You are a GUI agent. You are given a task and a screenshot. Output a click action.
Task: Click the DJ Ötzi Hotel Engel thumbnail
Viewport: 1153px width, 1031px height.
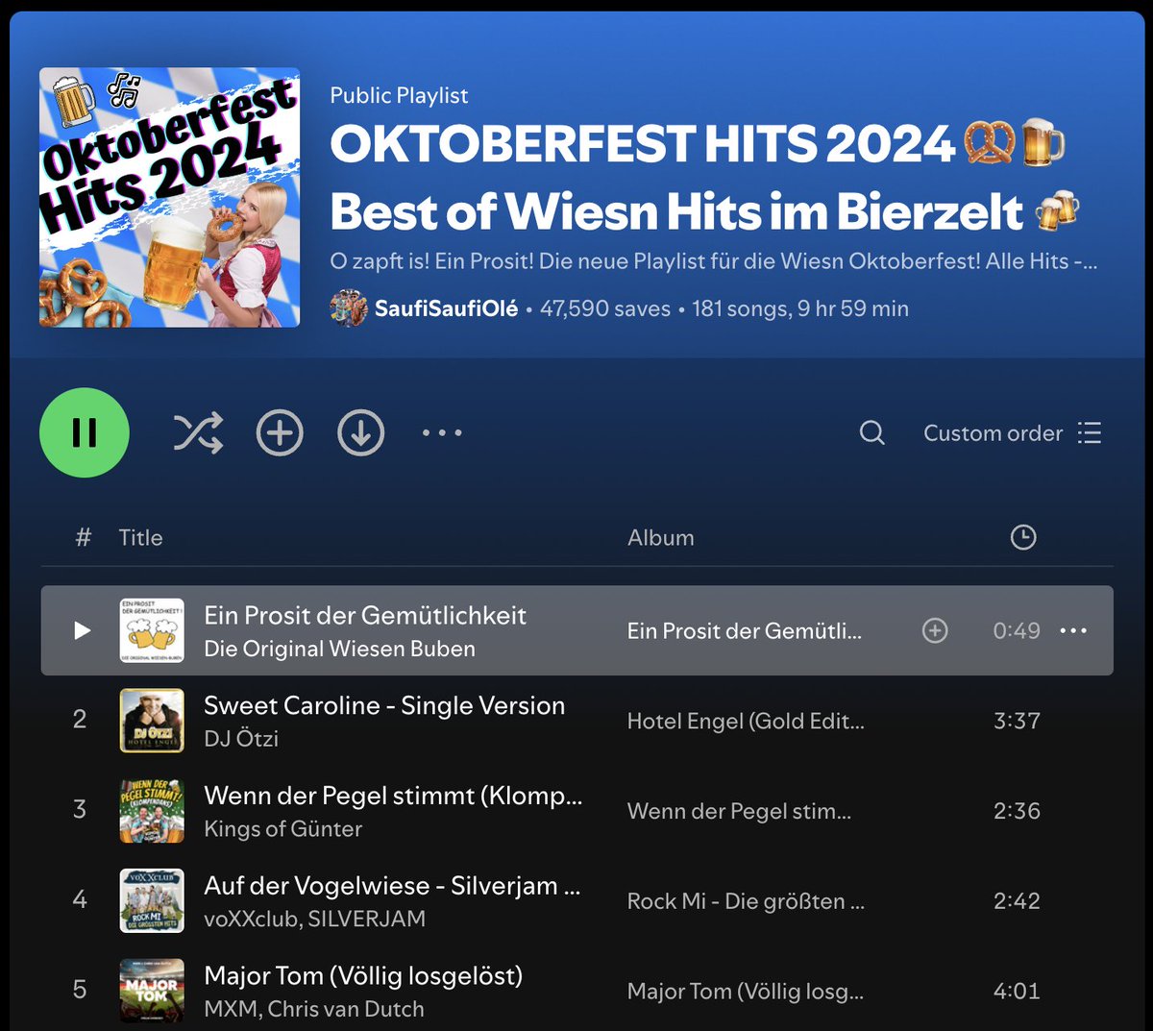point(152,721)
